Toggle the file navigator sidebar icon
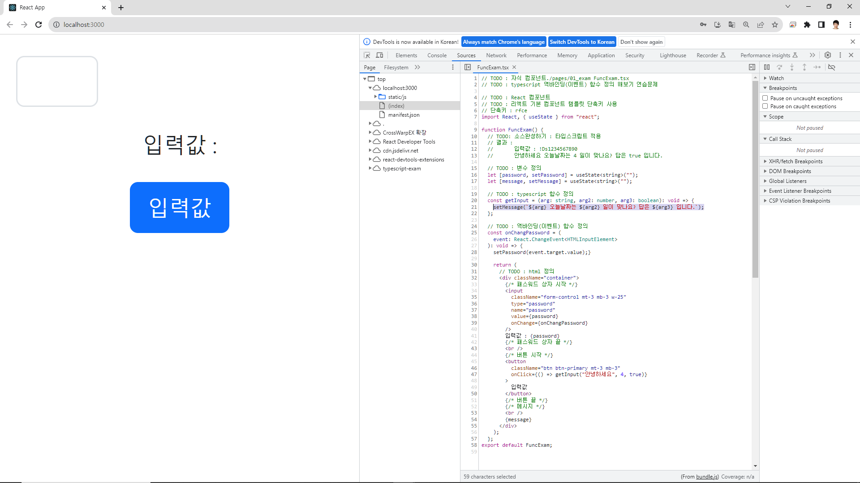 pos(468,67)
